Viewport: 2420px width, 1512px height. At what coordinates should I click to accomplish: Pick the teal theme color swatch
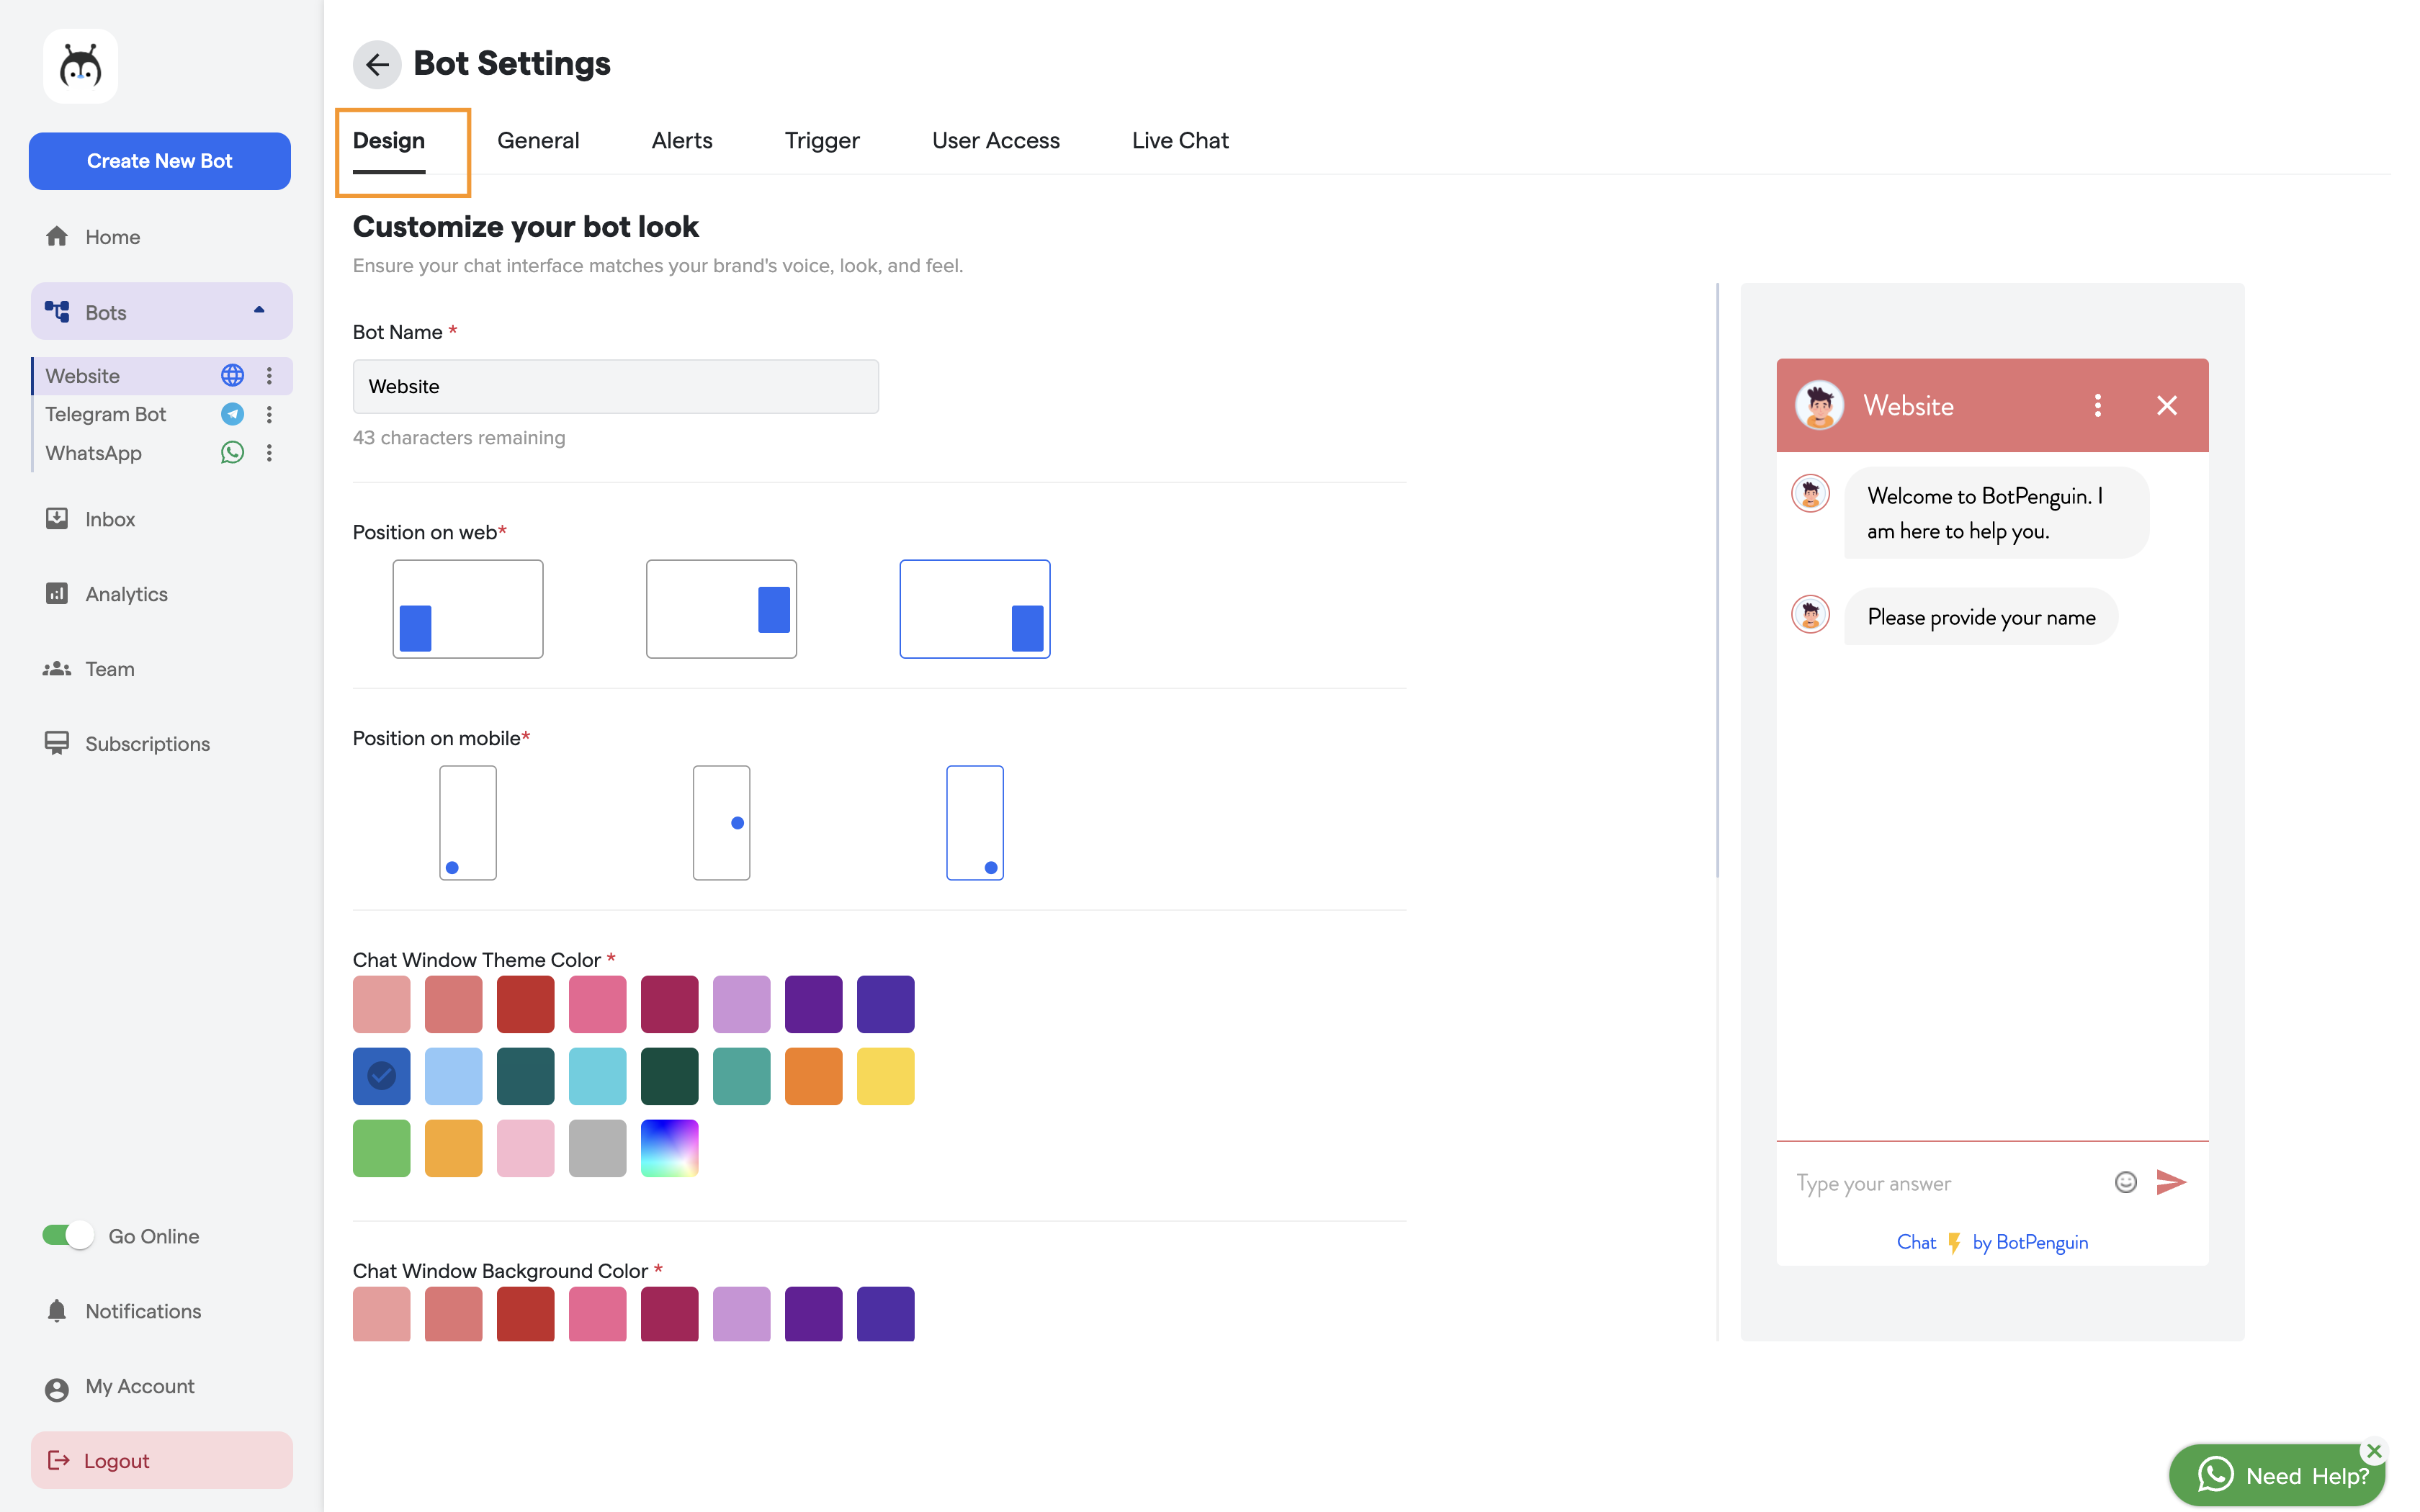[x=741, y=1076]
